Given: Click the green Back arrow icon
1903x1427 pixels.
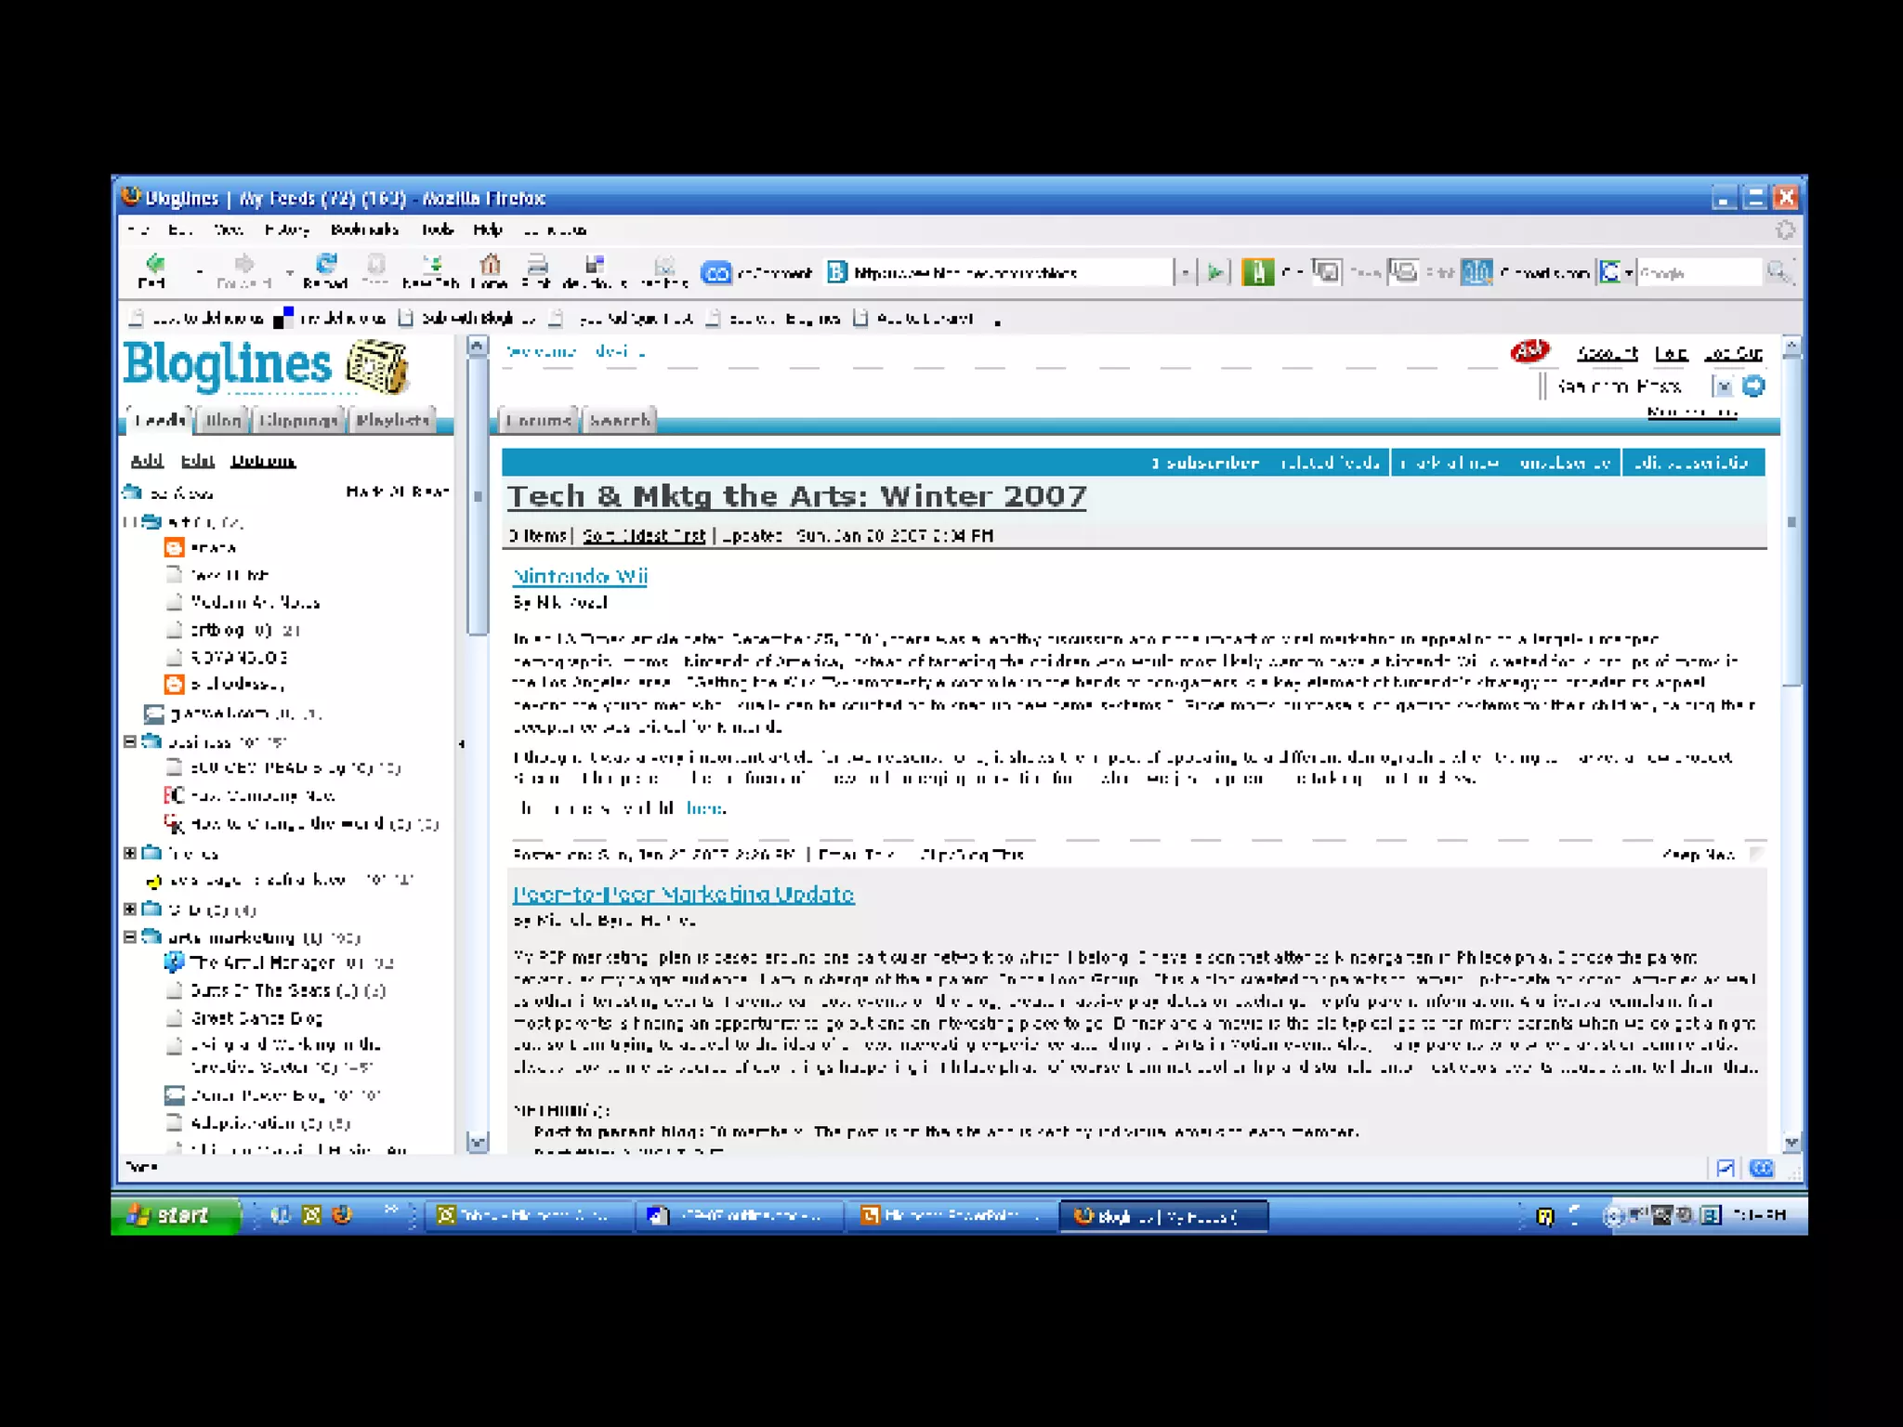Looking at the screenshot, I should click(155, 264).
